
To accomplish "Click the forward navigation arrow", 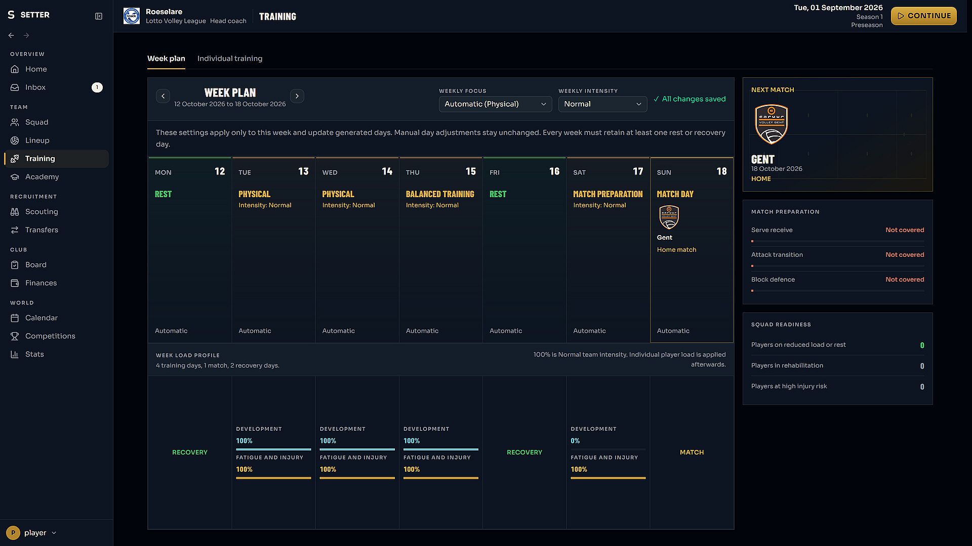I will (26, 35).
